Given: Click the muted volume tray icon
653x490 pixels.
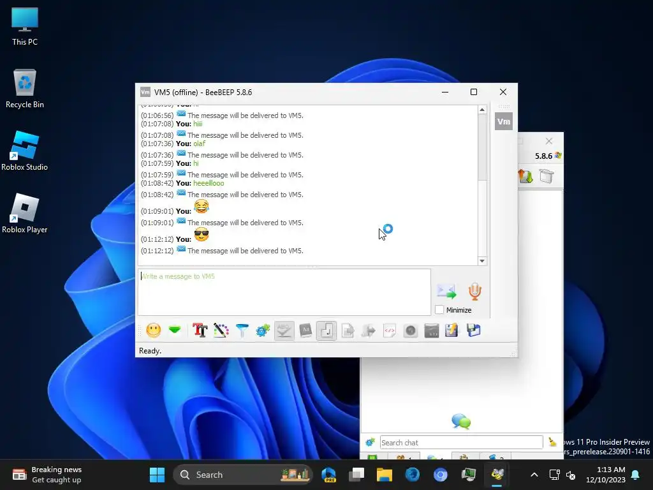Looking at the screenshot, I should (571, 475).
